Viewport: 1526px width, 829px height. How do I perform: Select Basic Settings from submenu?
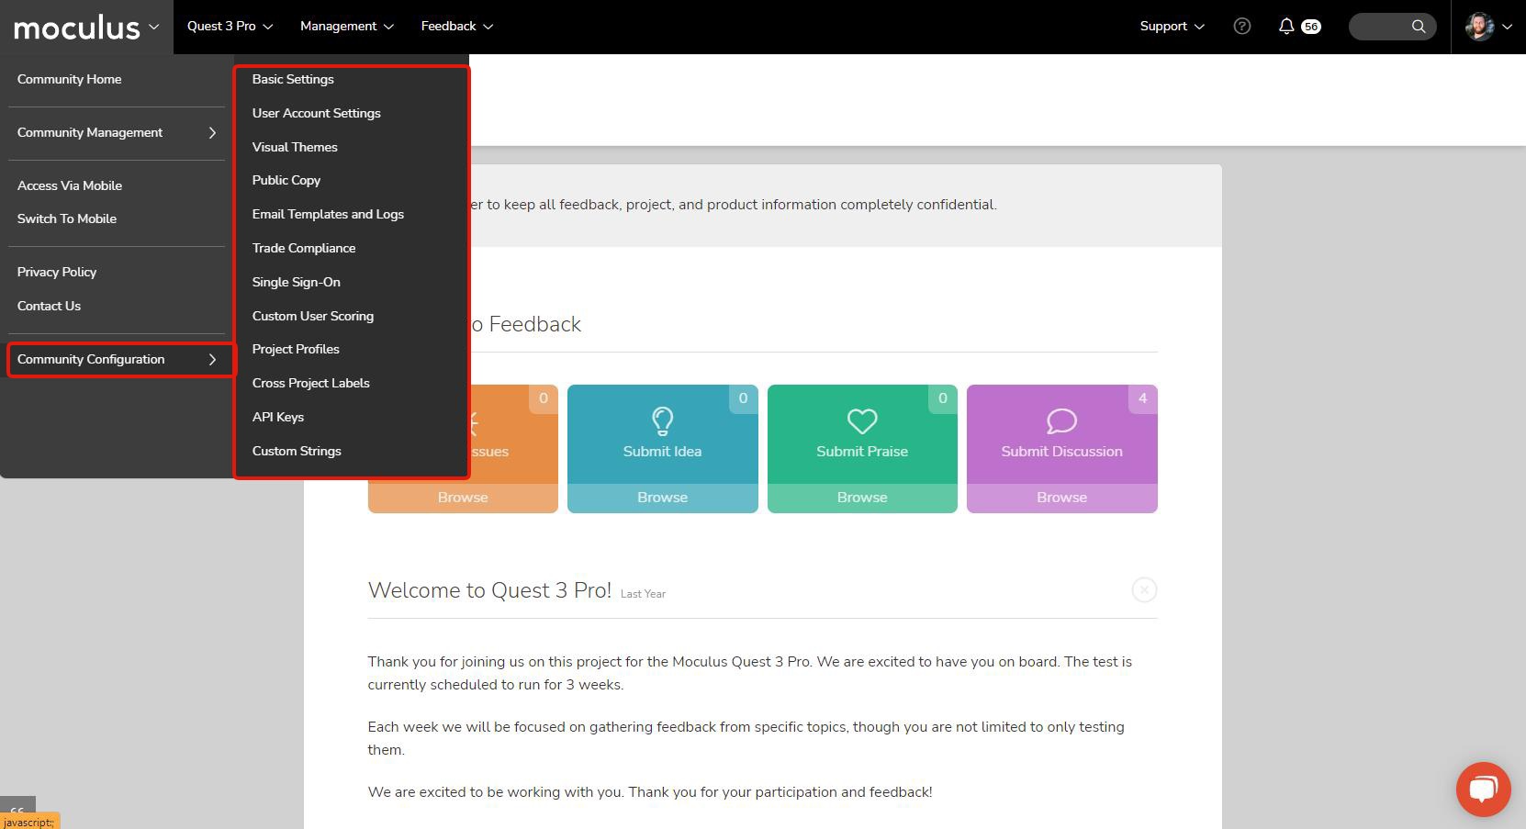click(293, 80)
